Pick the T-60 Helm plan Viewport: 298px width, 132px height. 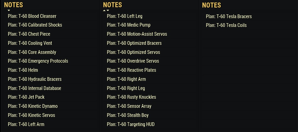coord(23,70)
